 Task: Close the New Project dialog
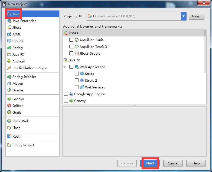pos(204,3)
